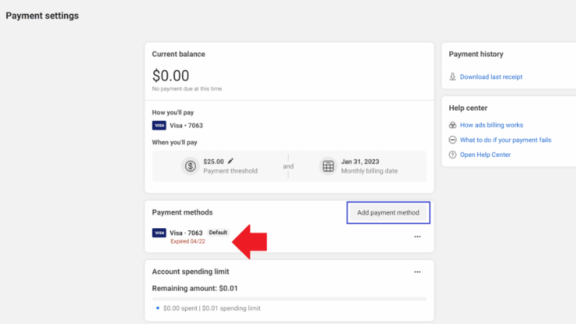Follow the How ads billing works link
The width and height of the screenshot is (576, 324).
(492, 125)
